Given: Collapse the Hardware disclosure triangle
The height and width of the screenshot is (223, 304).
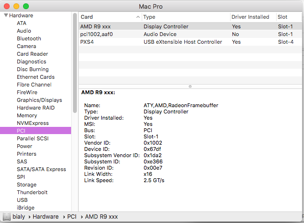Looking at the screenshot, I should click(x=6, y=15).
